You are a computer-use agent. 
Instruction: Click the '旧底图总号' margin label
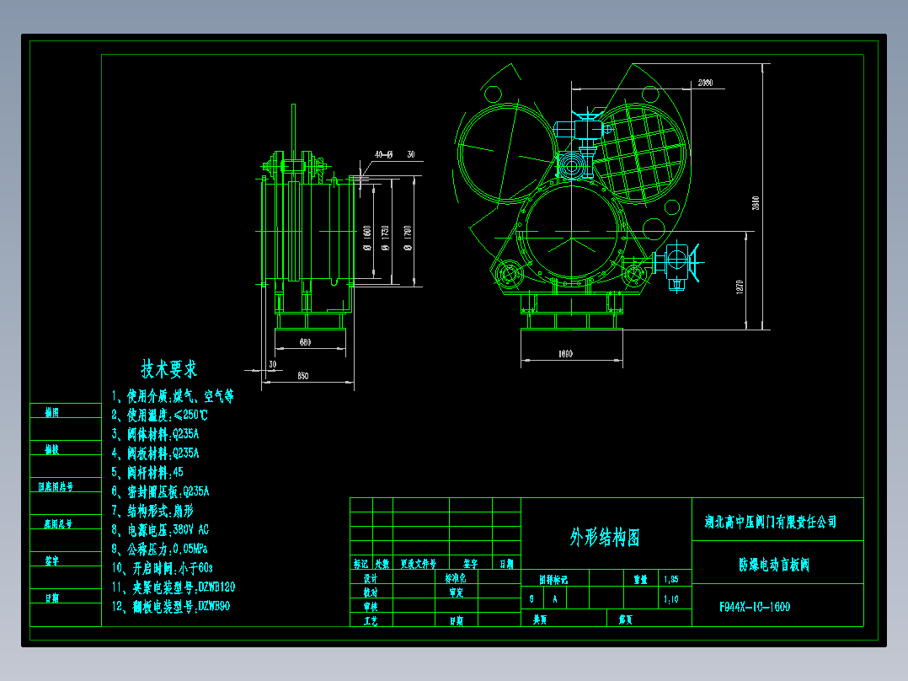[56, 486]
